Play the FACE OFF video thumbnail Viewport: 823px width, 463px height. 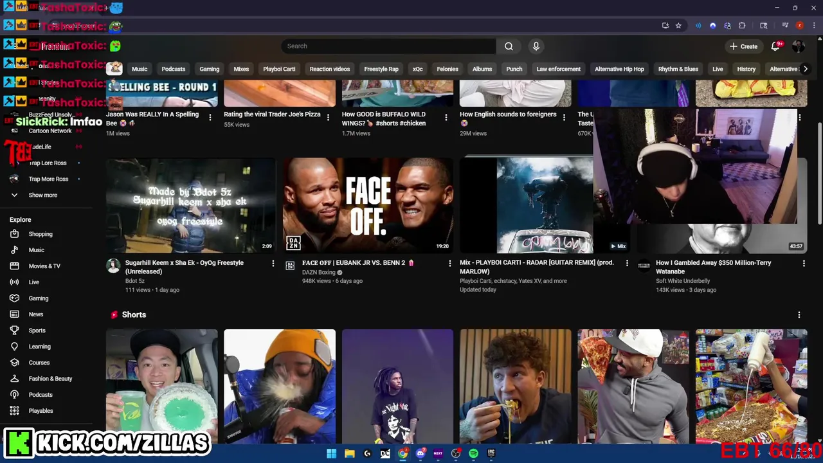pos(368,206)
